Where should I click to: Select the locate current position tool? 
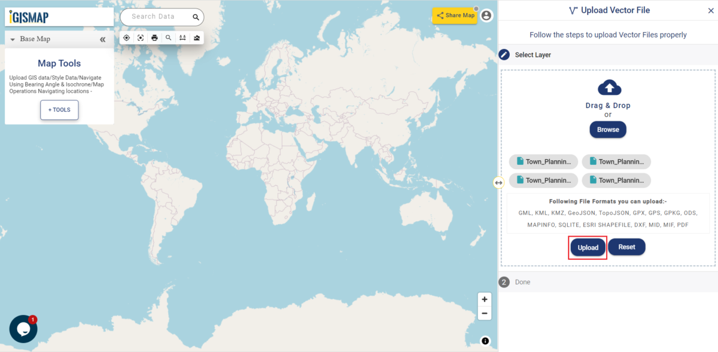126,37
